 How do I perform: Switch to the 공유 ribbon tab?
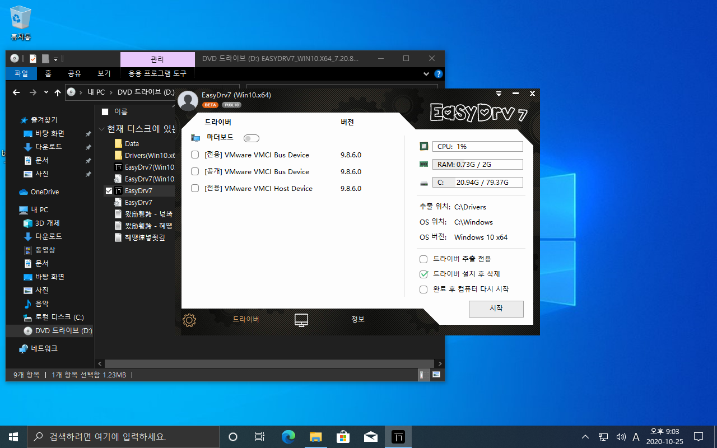click(x=75, y=73)
